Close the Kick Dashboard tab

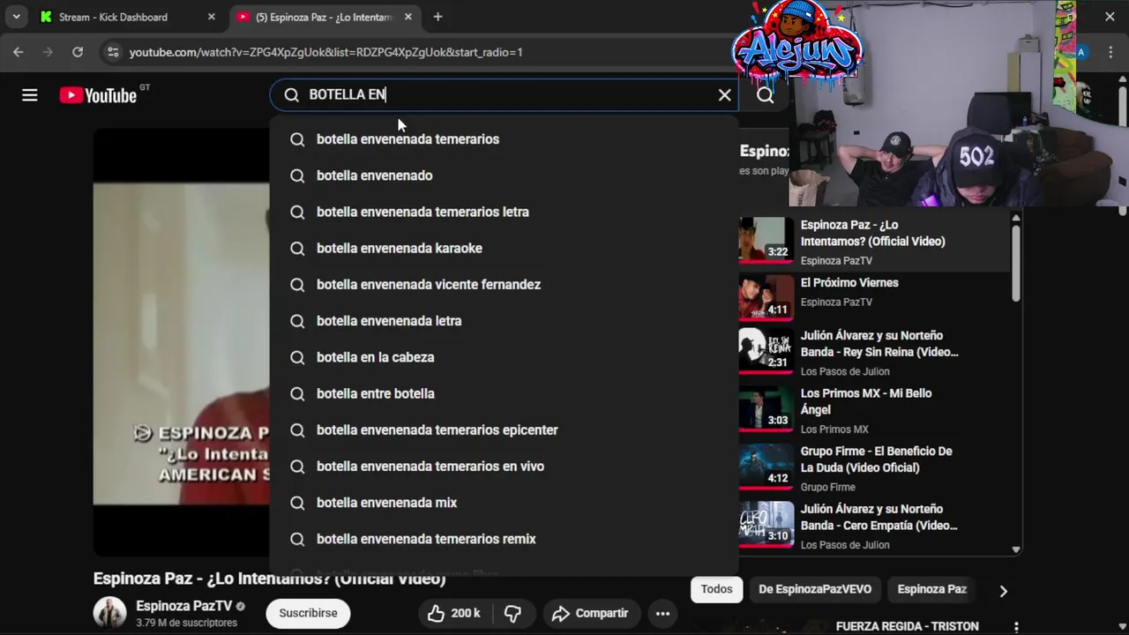click(211, 17)
